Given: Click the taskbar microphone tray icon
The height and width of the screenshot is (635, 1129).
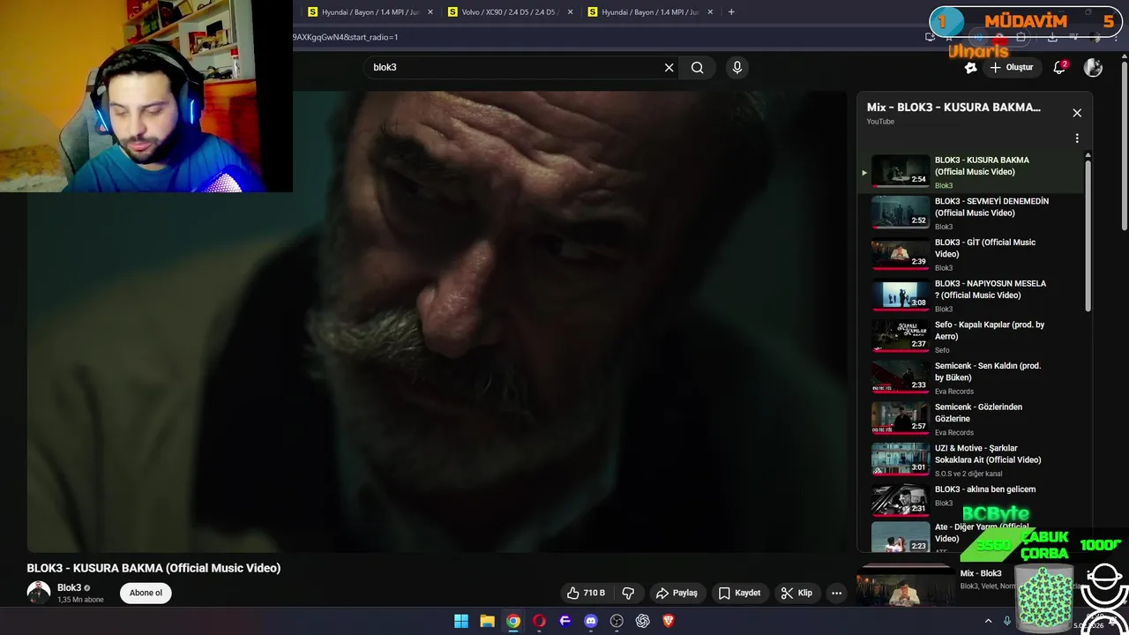Looking at the screenshot, I should click(1007, 621).
